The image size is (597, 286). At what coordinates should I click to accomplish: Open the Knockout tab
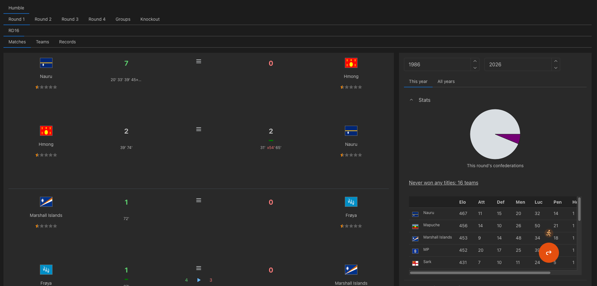tap(150, 19)
